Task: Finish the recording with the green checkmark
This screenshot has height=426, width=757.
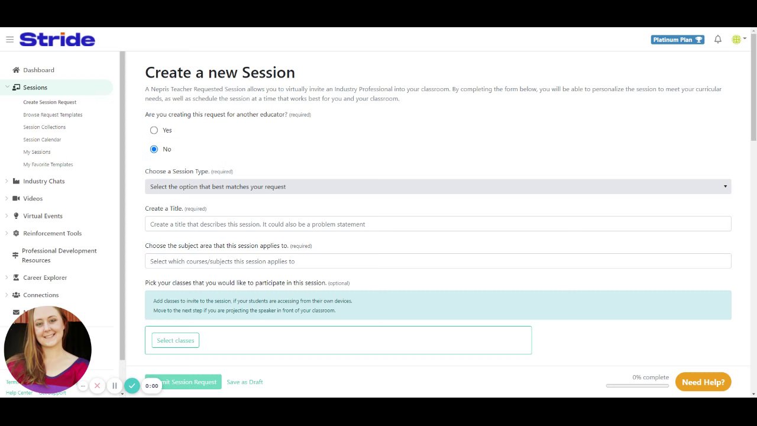Action: 132,386
